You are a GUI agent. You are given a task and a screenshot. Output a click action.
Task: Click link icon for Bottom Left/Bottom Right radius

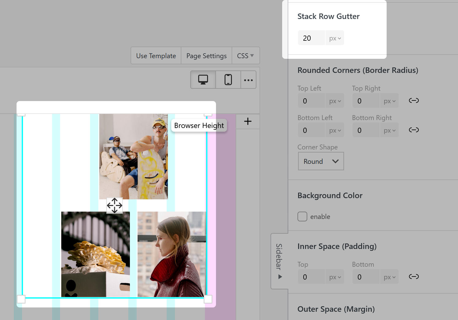click(x=414, y=130)
